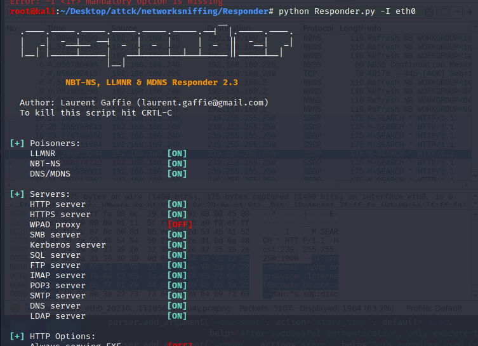Click the WPAD proxy [OFF] status
The width and height of the screenshot is (478, 346).
[x=180, y=224]
